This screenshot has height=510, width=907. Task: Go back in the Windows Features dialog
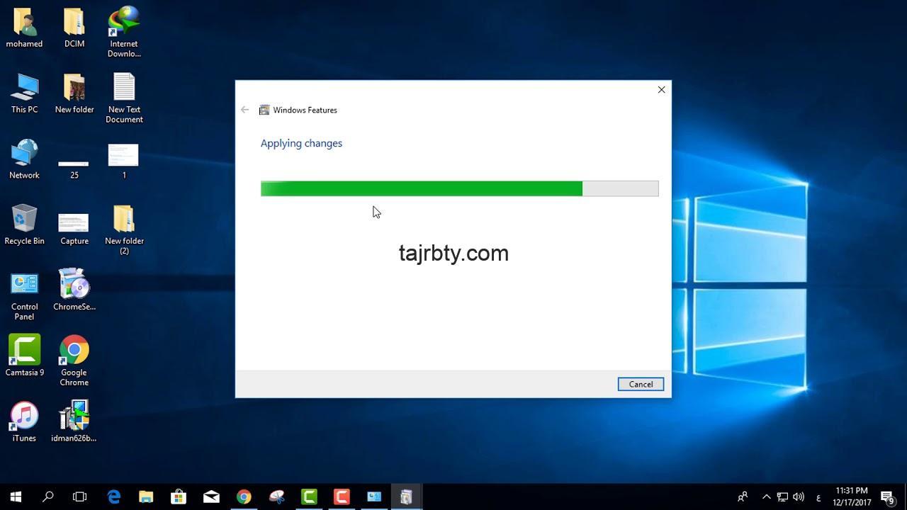244,110
